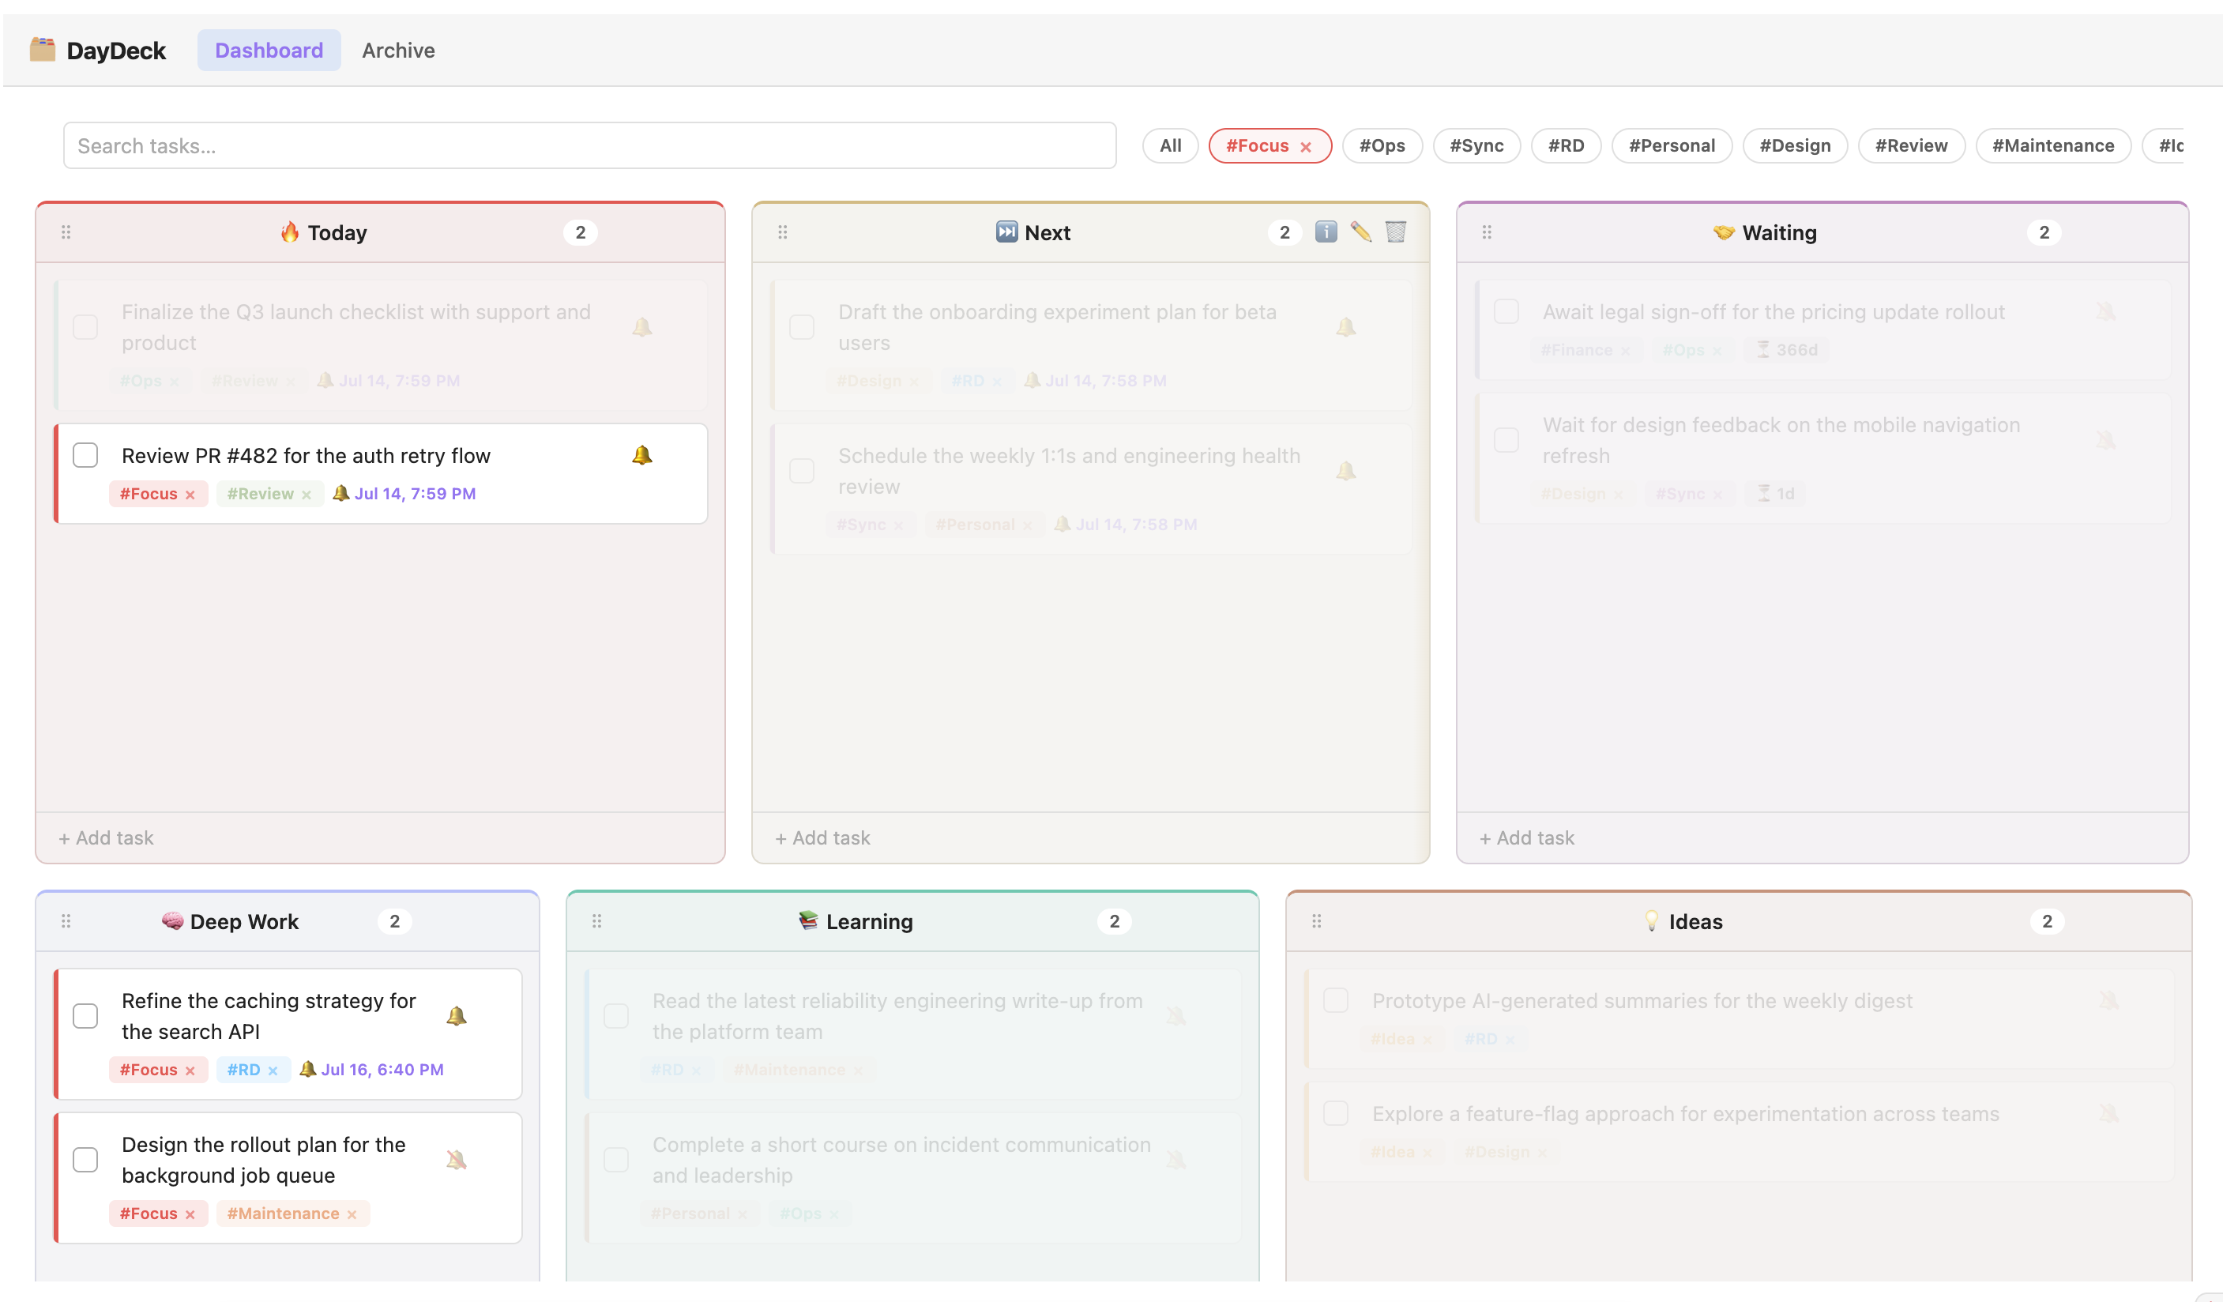Filter tasks by #Maintenance tag
The width and height of the screenshot is (2223, 1302).
coord(2052,145)
